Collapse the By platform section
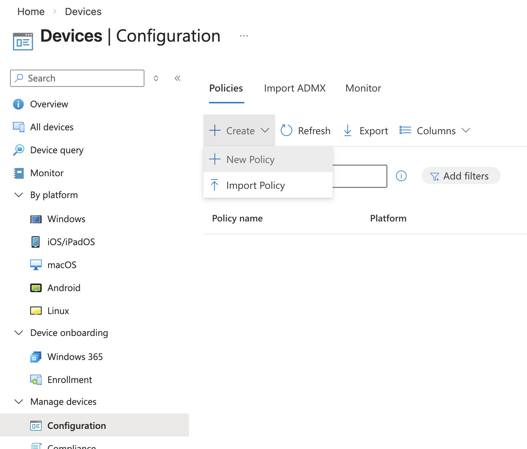Screen dimensions: 527x449 (19, 195)
